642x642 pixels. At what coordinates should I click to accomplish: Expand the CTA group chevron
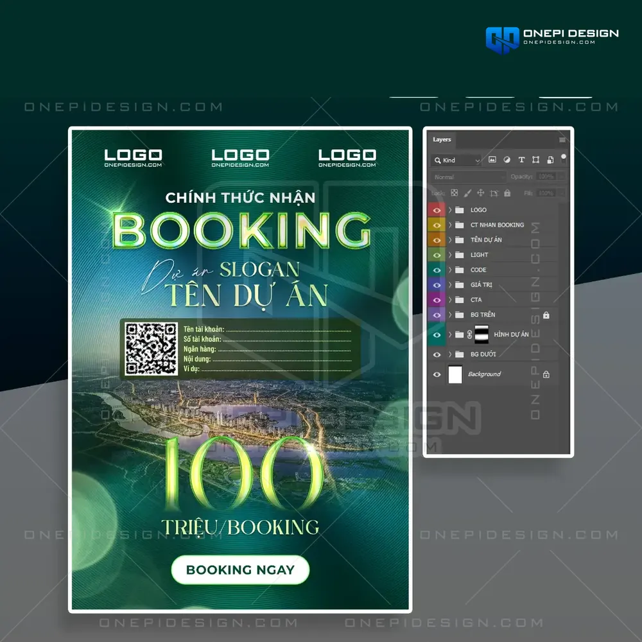click(450, 300)
